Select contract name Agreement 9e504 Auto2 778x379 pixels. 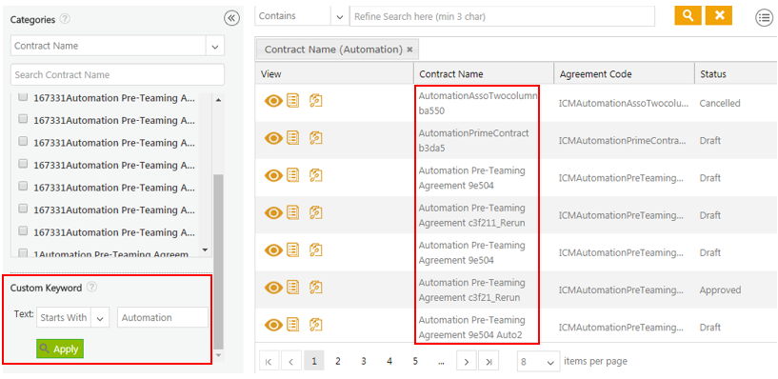tap(472, 328)
